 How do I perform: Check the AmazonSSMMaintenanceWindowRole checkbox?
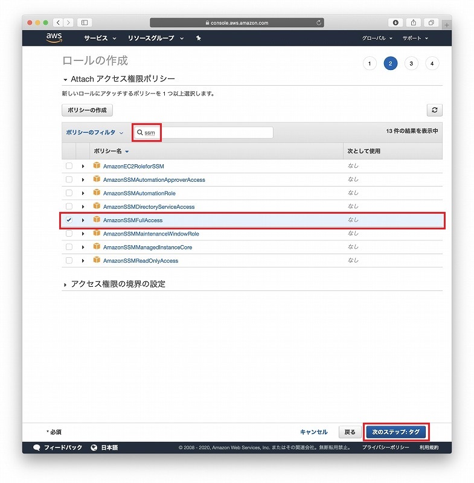(69, 234)
